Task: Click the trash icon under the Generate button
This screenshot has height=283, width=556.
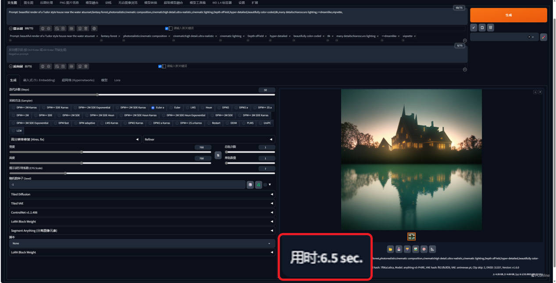Action: (490, 28)
